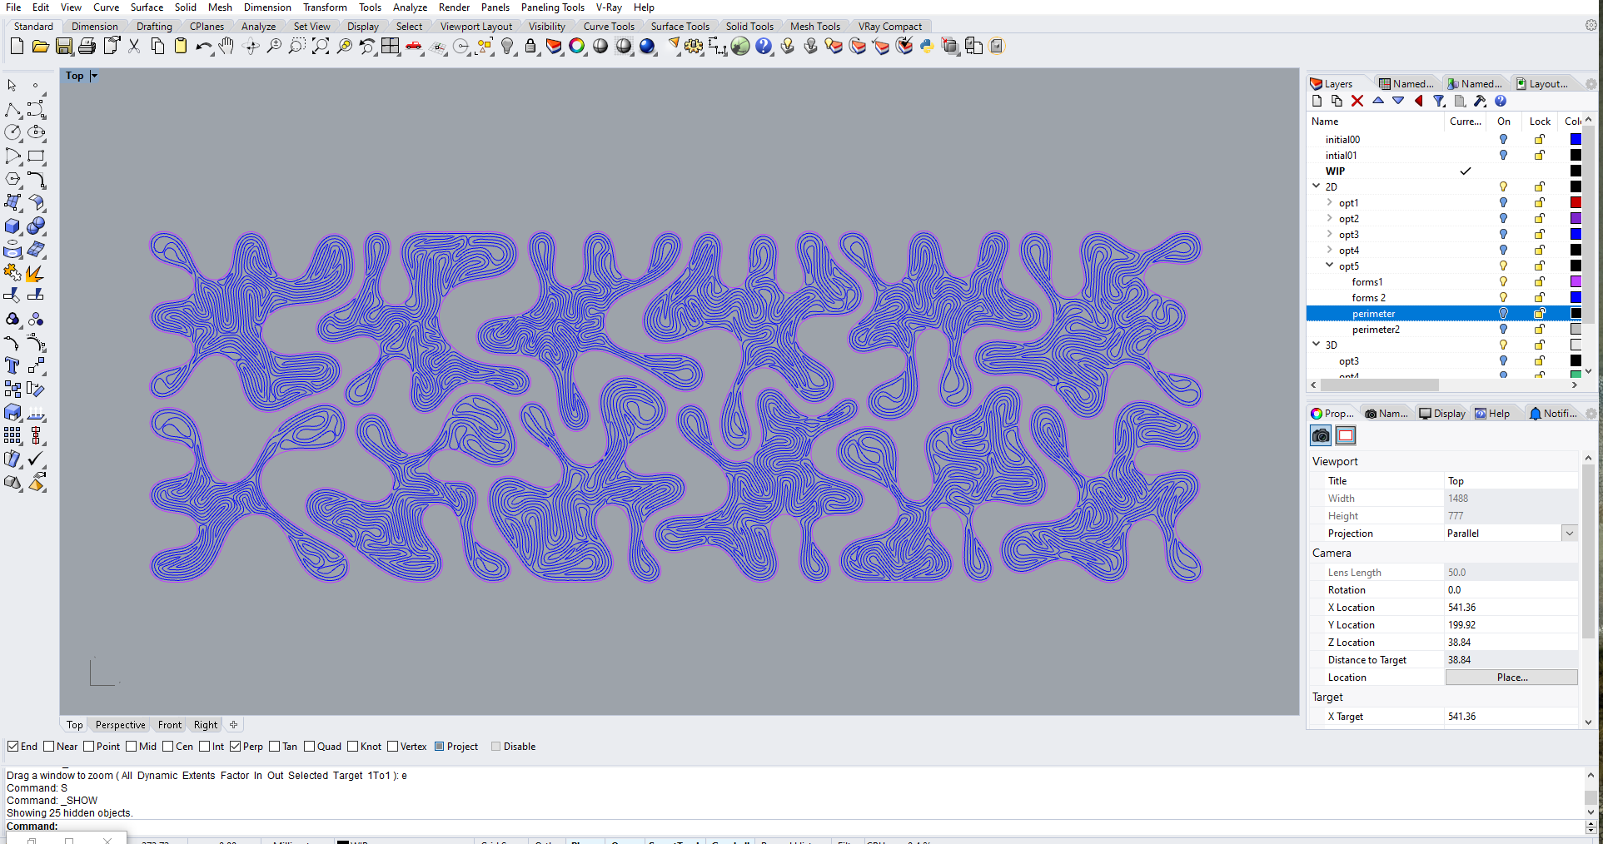Click the Notifications panel tab
The width and height of the screenshot is (1603, 844).
[1553, 414]
